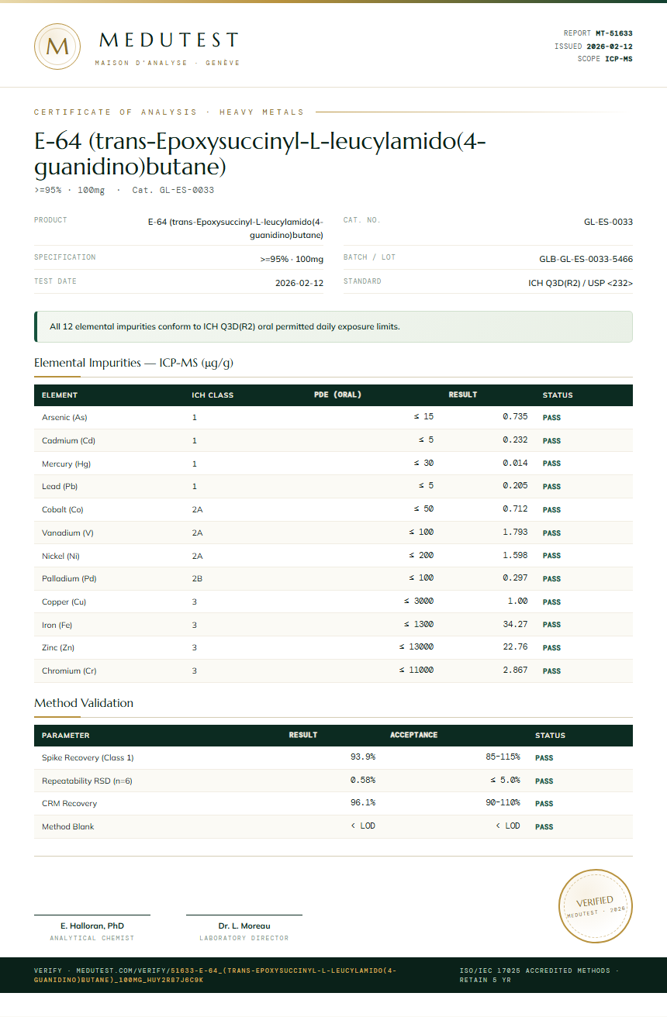Select Vanadium result 1.793
Viewport: 667px width, 1017px height.
pos(515,532)
